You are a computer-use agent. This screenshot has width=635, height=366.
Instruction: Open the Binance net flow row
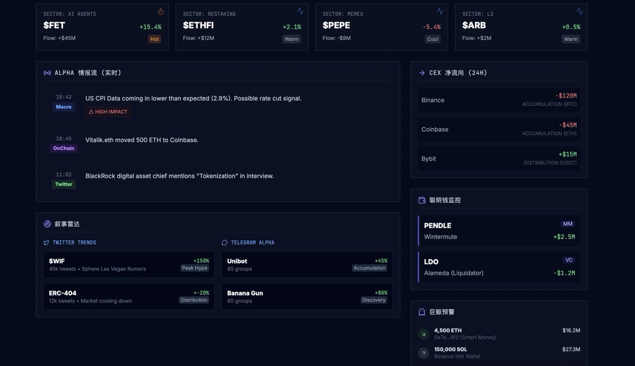tap(499, 100)
